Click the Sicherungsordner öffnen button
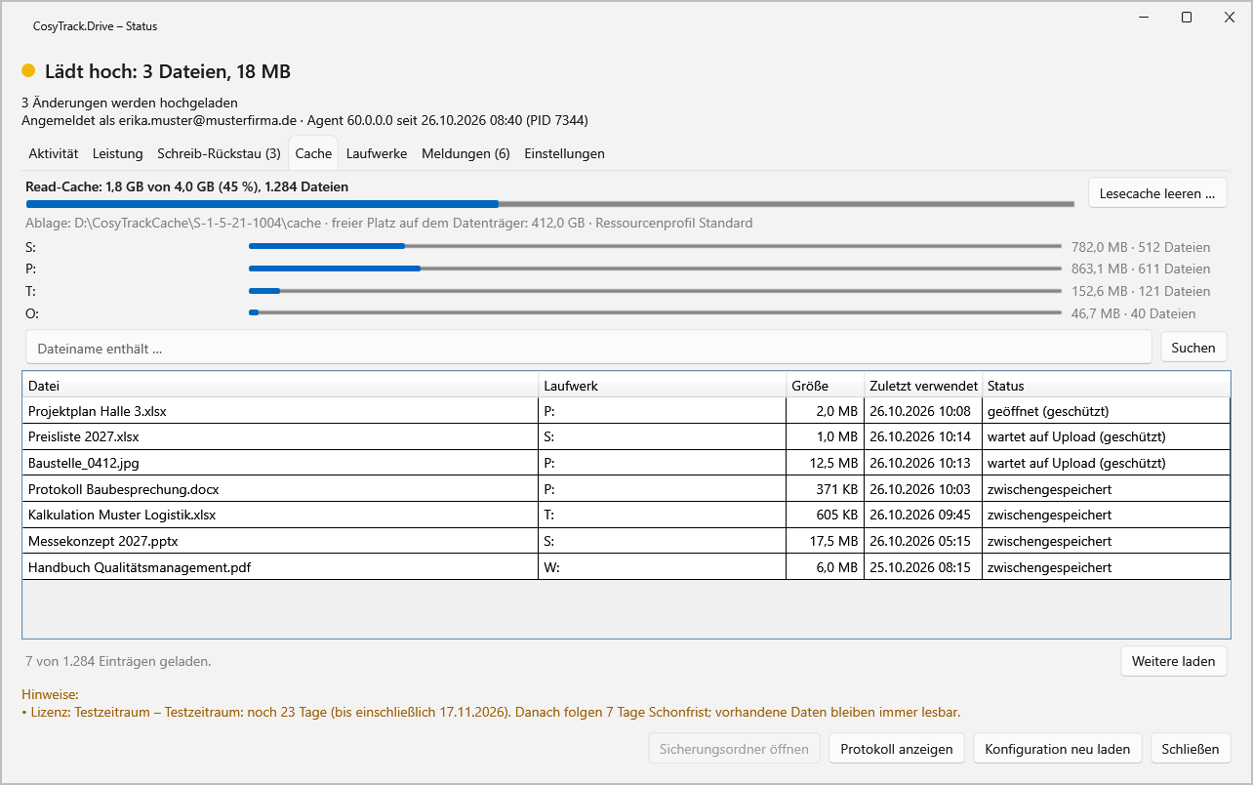The height and width of the screenshot is (785, 1253). coord(734,749)
